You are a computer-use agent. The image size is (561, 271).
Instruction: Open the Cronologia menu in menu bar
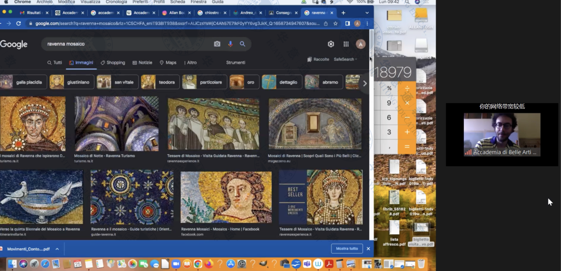point(116,2)
